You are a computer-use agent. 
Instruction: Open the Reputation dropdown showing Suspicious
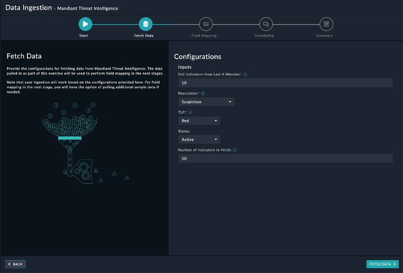pyautogui.click(x=206, y=102)
